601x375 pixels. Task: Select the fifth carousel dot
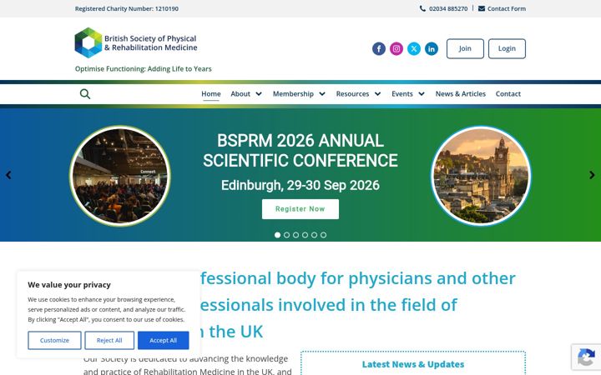(315, 235)
